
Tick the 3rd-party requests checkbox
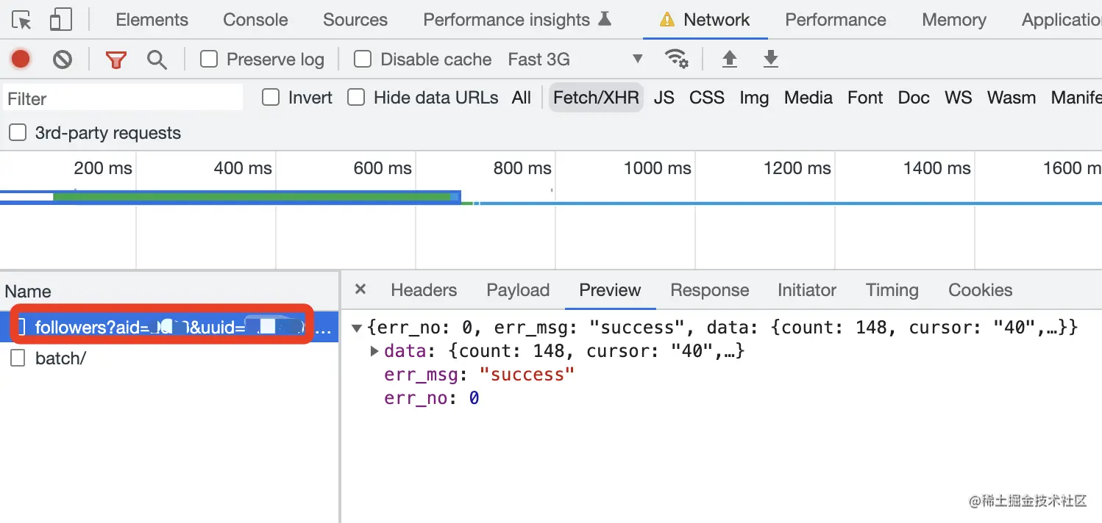(x=17, y=133)
